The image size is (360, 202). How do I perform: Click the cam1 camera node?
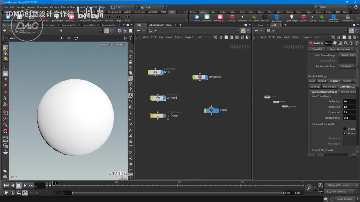click(x=211, y=110)
